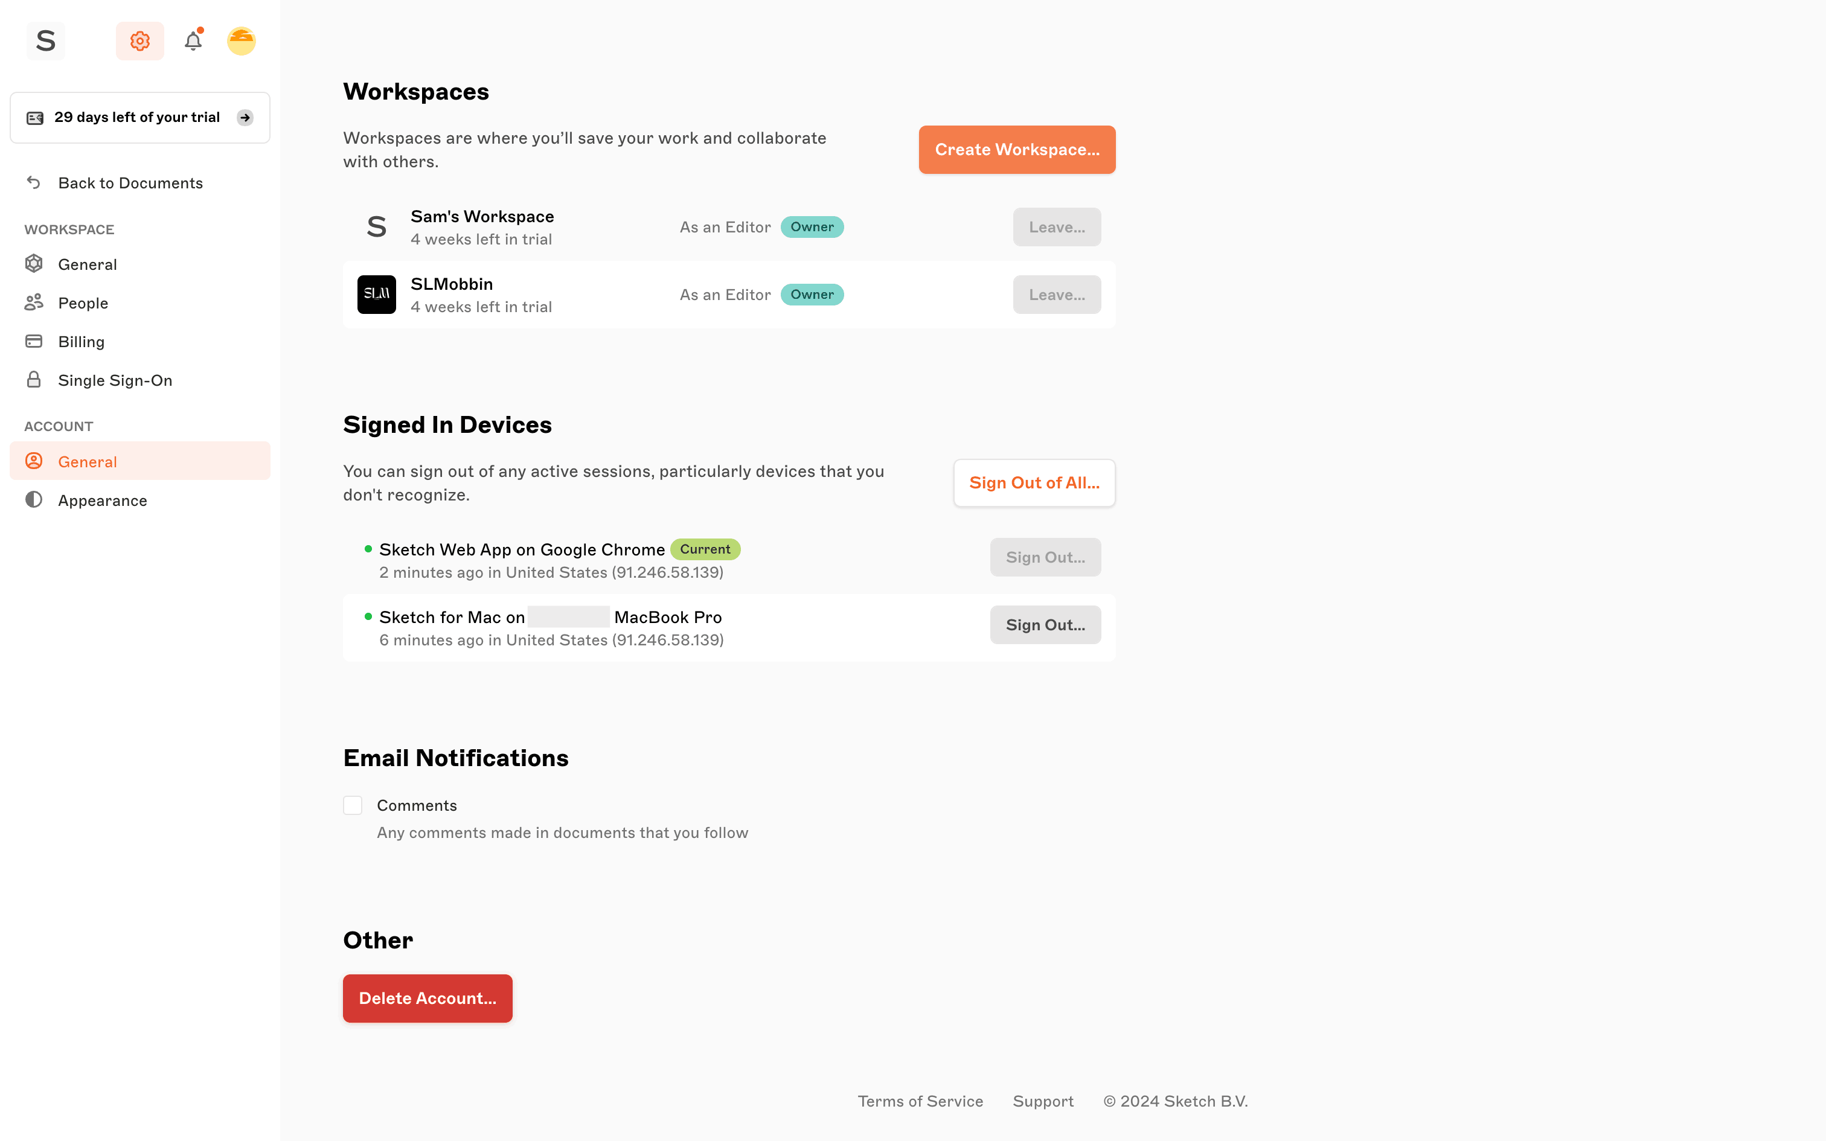This screenshot has height=1141, width=1826.
Task: Select the account General menu item
Action: 88,461
